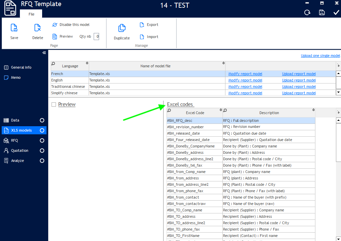Click Upload one single model link
Image resolution: width=341 pixels, height=241 pixels.
tap(320, 56)
